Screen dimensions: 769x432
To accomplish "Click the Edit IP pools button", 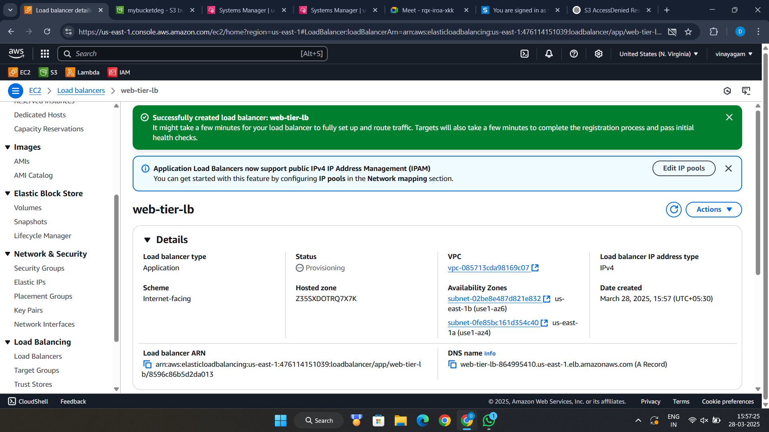I will click(x=684, y=168).
